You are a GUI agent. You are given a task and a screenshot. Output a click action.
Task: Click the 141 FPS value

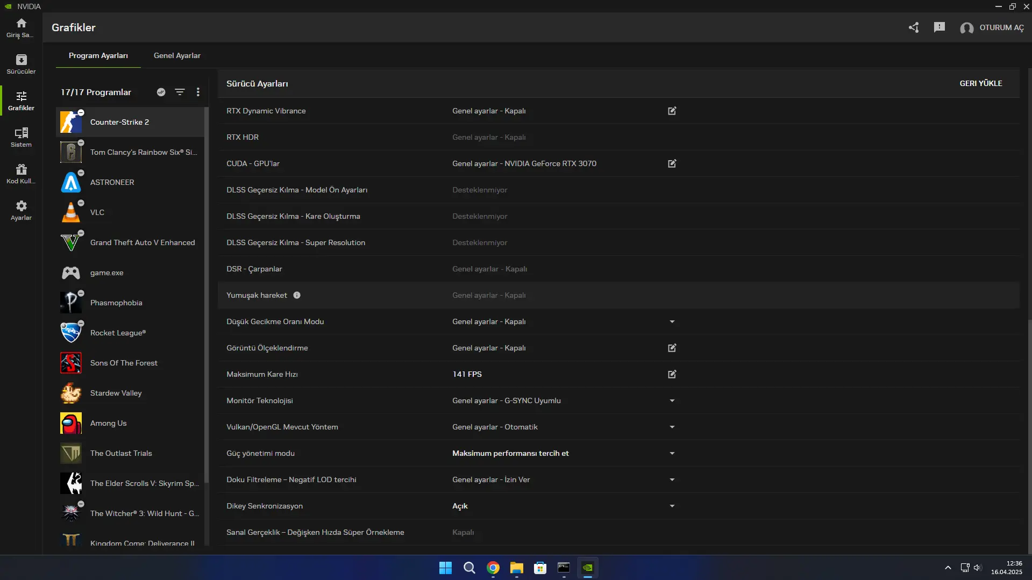click(x=467, y=374)
